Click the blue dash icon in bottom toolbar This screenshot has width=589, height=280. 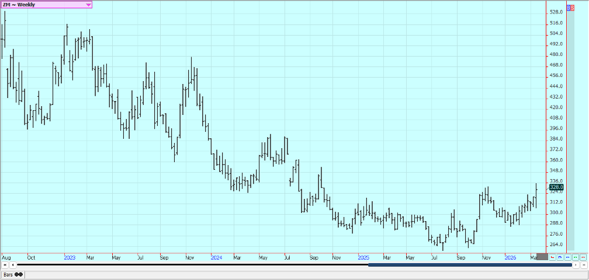tap(568, 257)
